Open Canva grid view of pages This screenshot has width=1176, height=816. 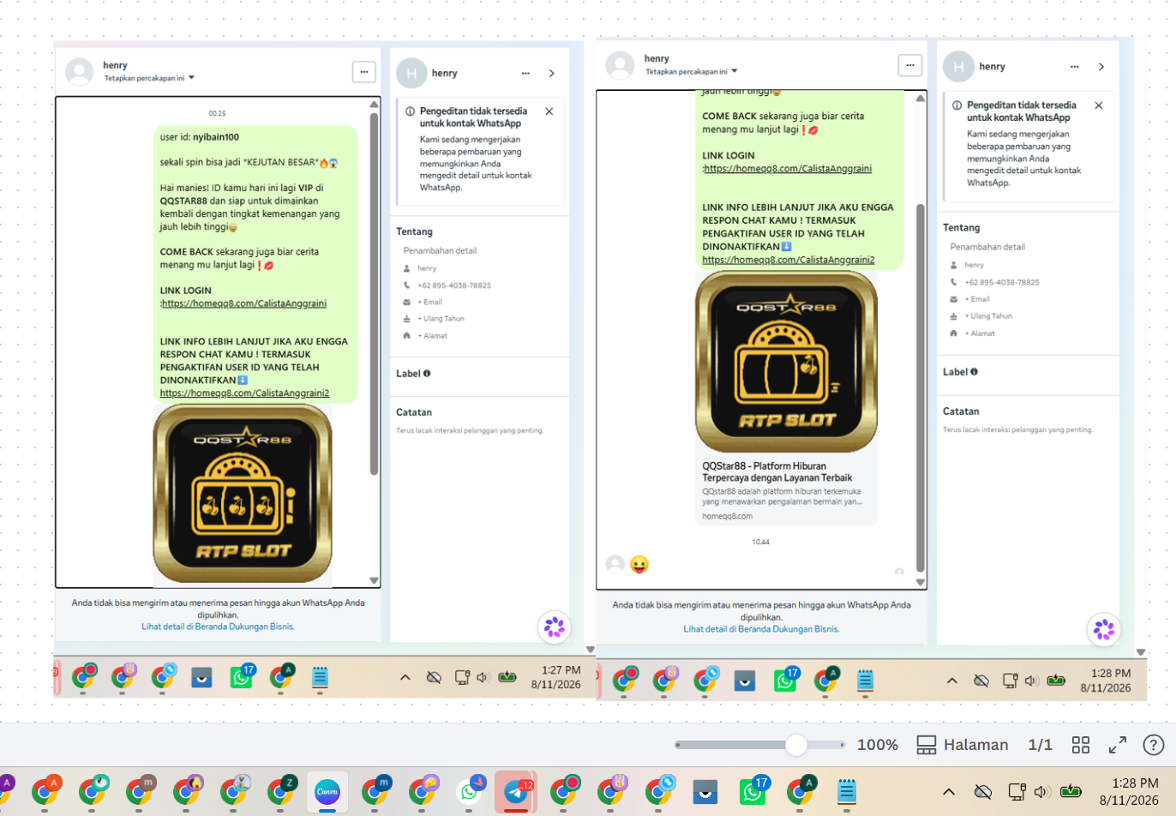pyautogui.click(x=1081, y=745)
